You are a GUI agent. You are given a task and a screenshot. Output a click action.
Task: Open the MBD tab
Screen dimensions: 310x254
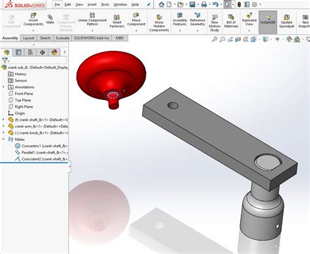[x=120, y=38]
